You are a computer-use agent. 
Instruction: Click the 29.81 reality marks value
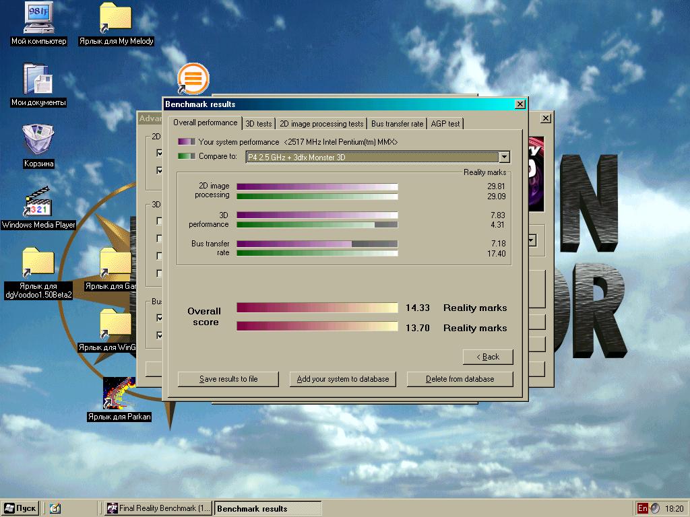[497, 186]
